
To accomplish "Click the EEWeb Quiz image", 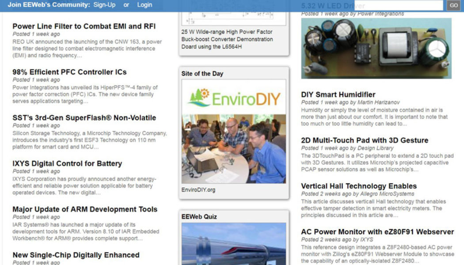I will pos(234,245).
